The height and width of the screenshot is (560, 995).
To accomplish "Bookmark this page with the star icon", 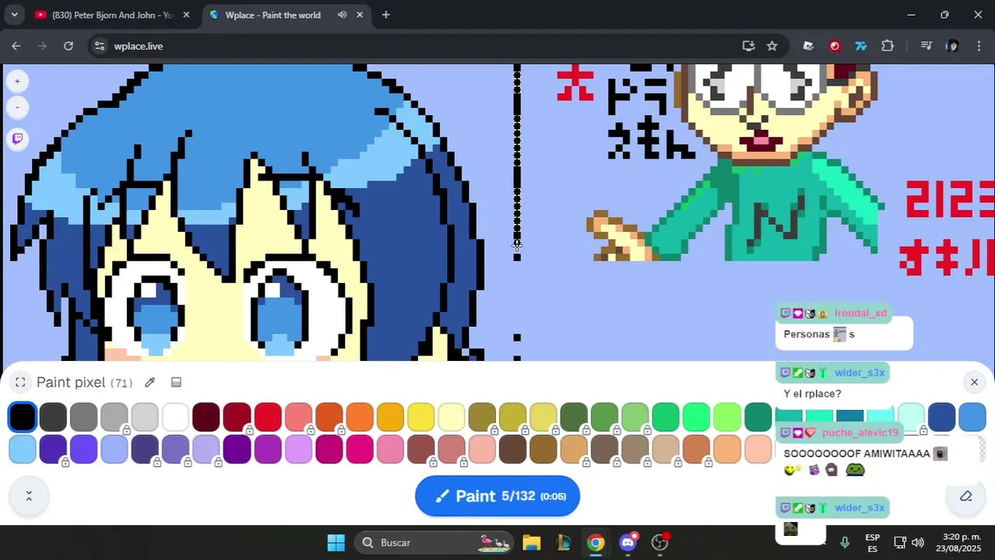I will coord(772,46).
